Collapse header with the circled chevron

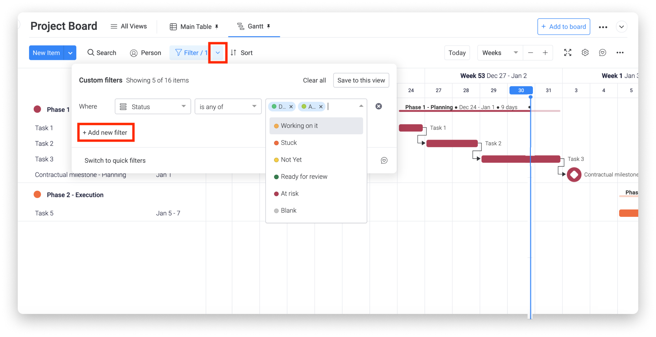point(621,27)
